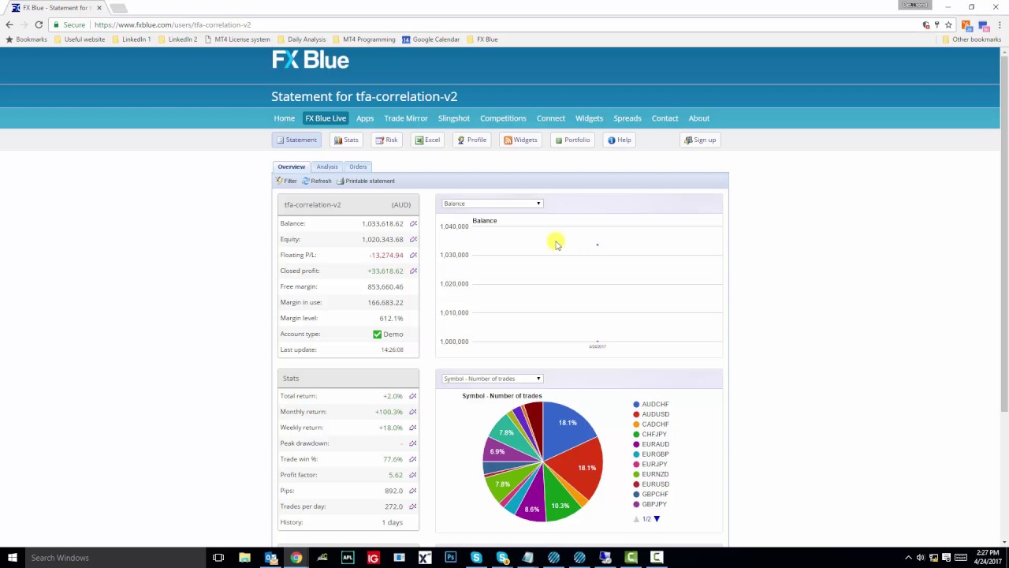1009x568 pixels.
Task: Click chart icon beside Profit factor
Action: 412,475
